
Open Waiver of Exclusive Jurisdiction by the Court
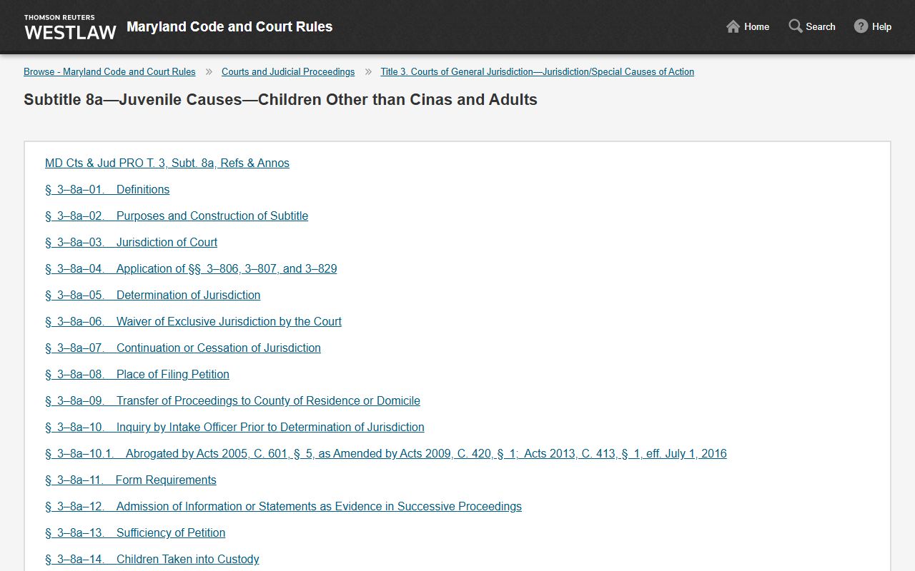tap(193, 321)
